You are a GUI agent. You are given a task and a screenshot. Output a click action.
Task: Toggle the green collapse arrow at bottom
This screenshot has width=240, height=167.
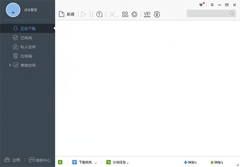click(60, 162)
